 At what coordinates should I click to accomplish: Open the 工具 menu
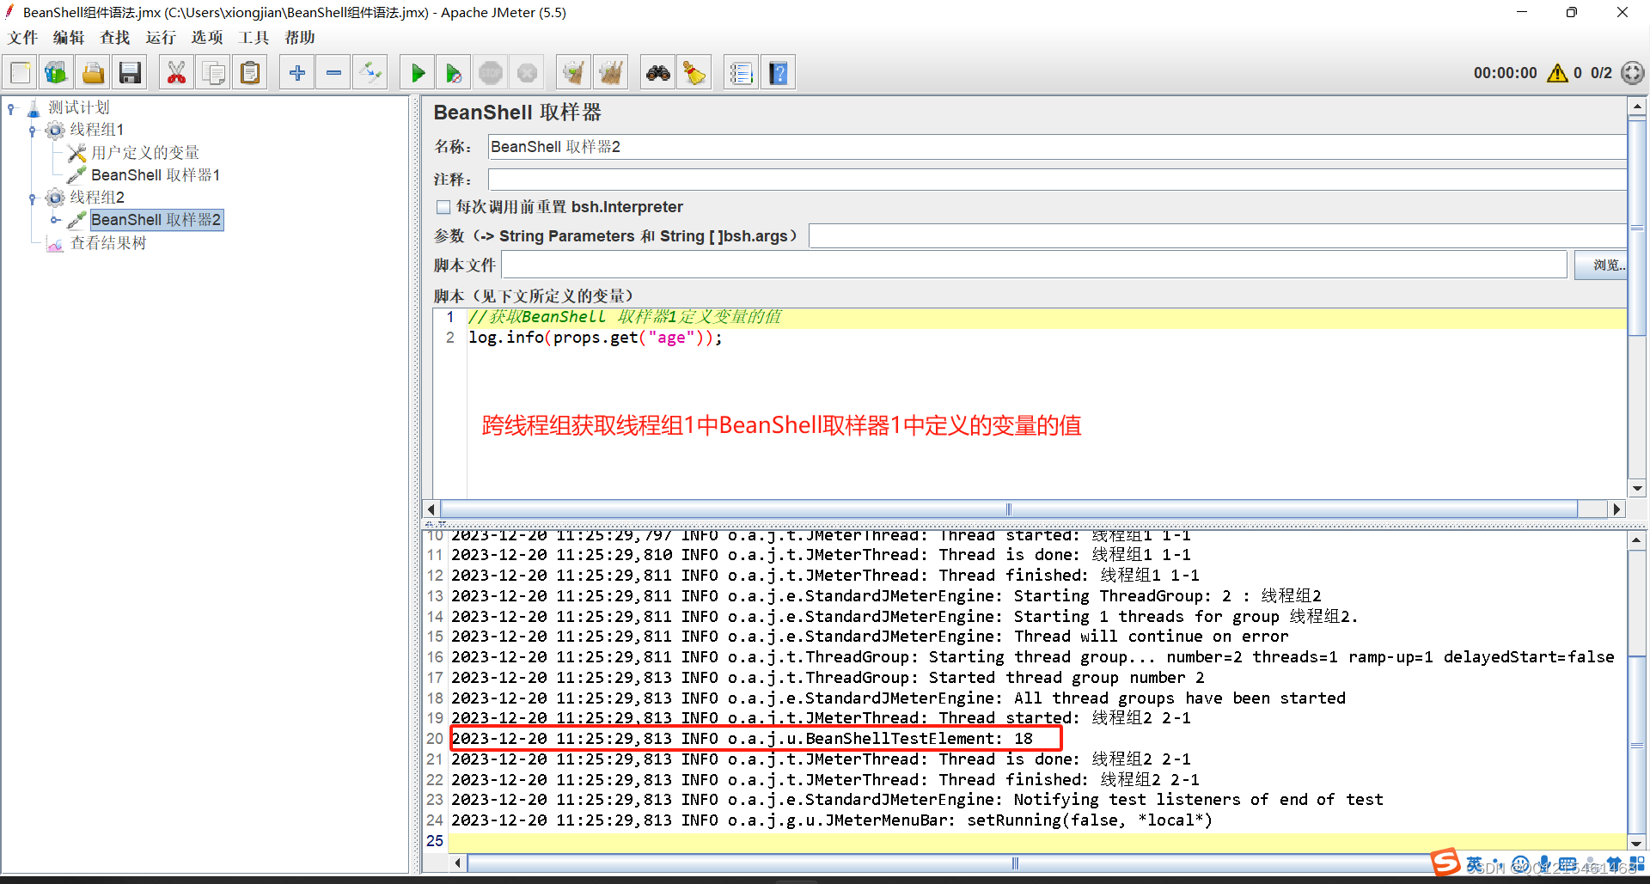(254, 38)
